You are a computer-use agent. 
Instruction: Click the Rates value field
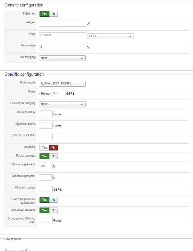(x=58, y=93)
